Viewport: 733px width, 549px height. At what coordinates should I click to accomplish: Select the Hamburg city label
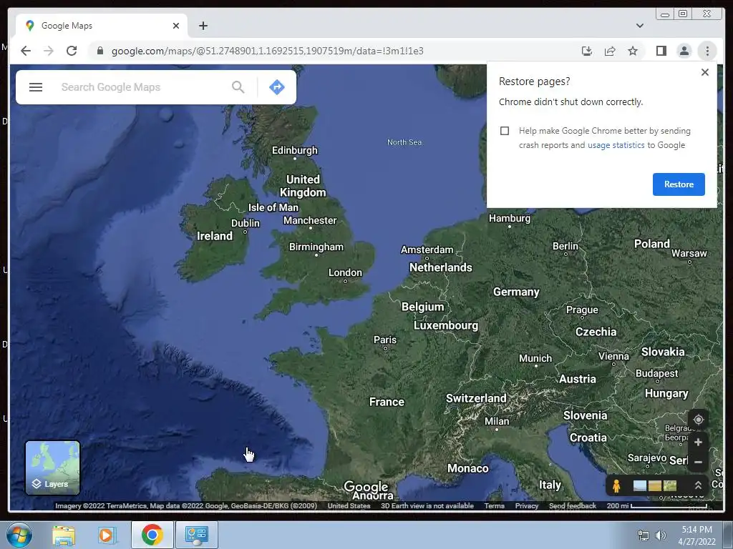tap(510, 218)
